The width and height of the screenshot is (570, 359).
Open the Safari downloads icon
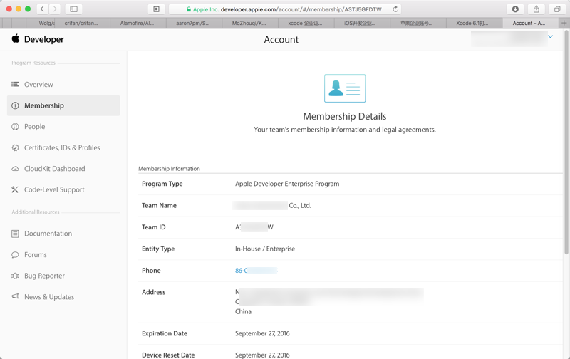(x=515, y=9)
